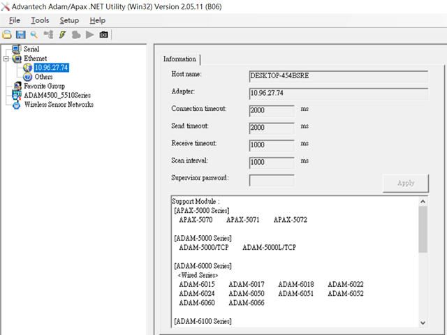
Task: Click the support list scrollbar thumb
Action: tap(423, 230)
